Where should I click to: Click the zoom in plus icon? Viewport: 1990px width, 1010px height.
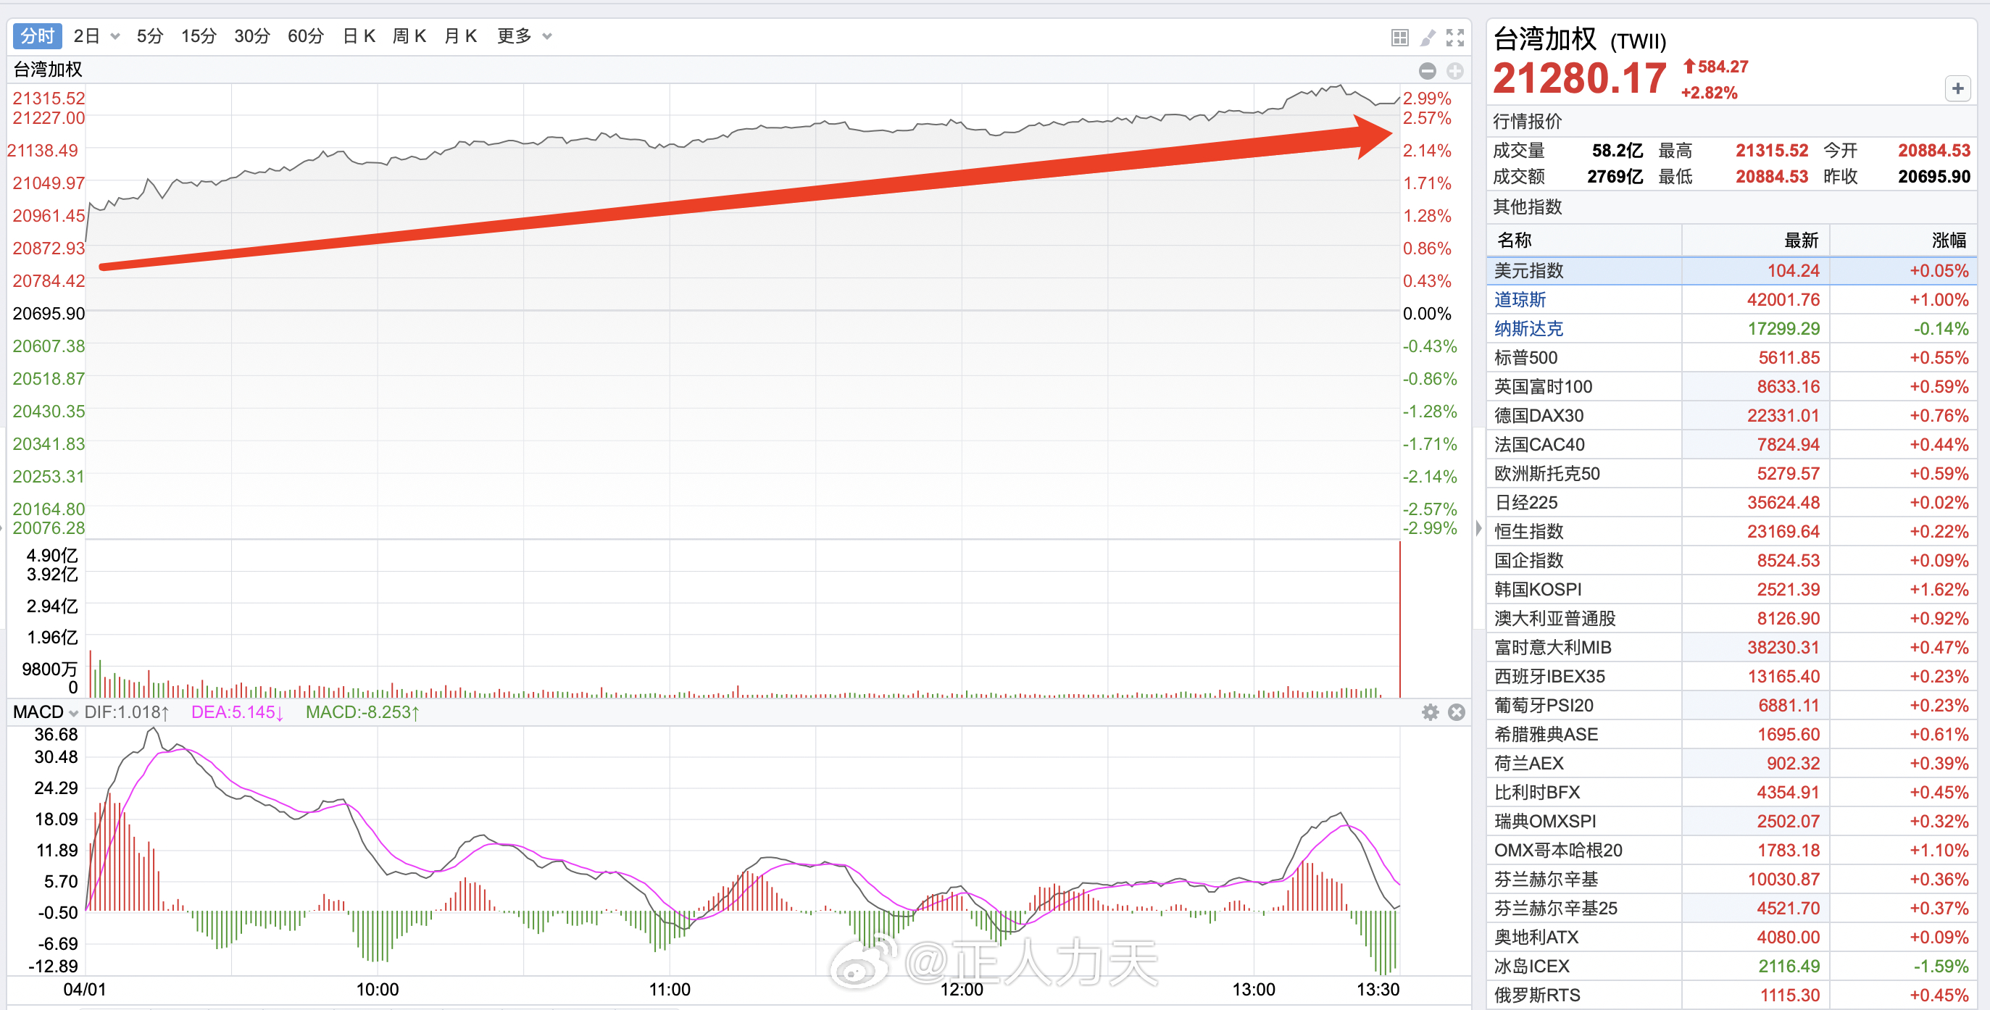1454,71
